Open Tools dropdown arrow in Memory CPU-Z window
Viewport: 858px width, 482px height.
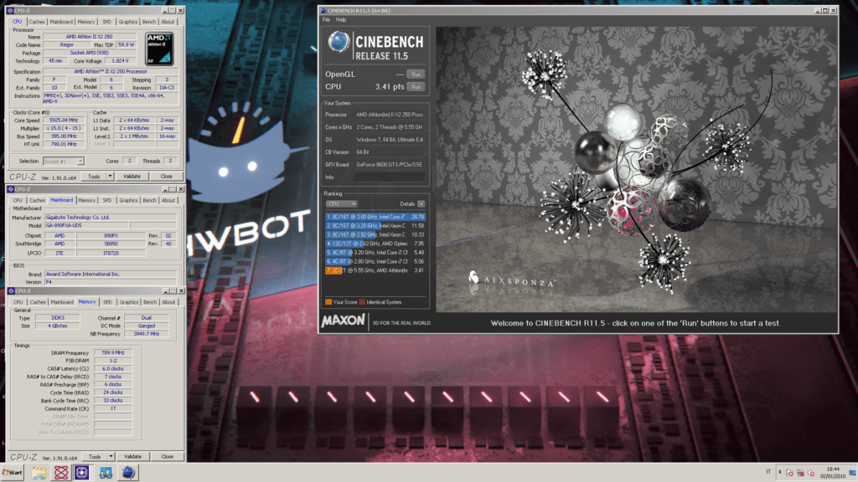pos(111,456)
